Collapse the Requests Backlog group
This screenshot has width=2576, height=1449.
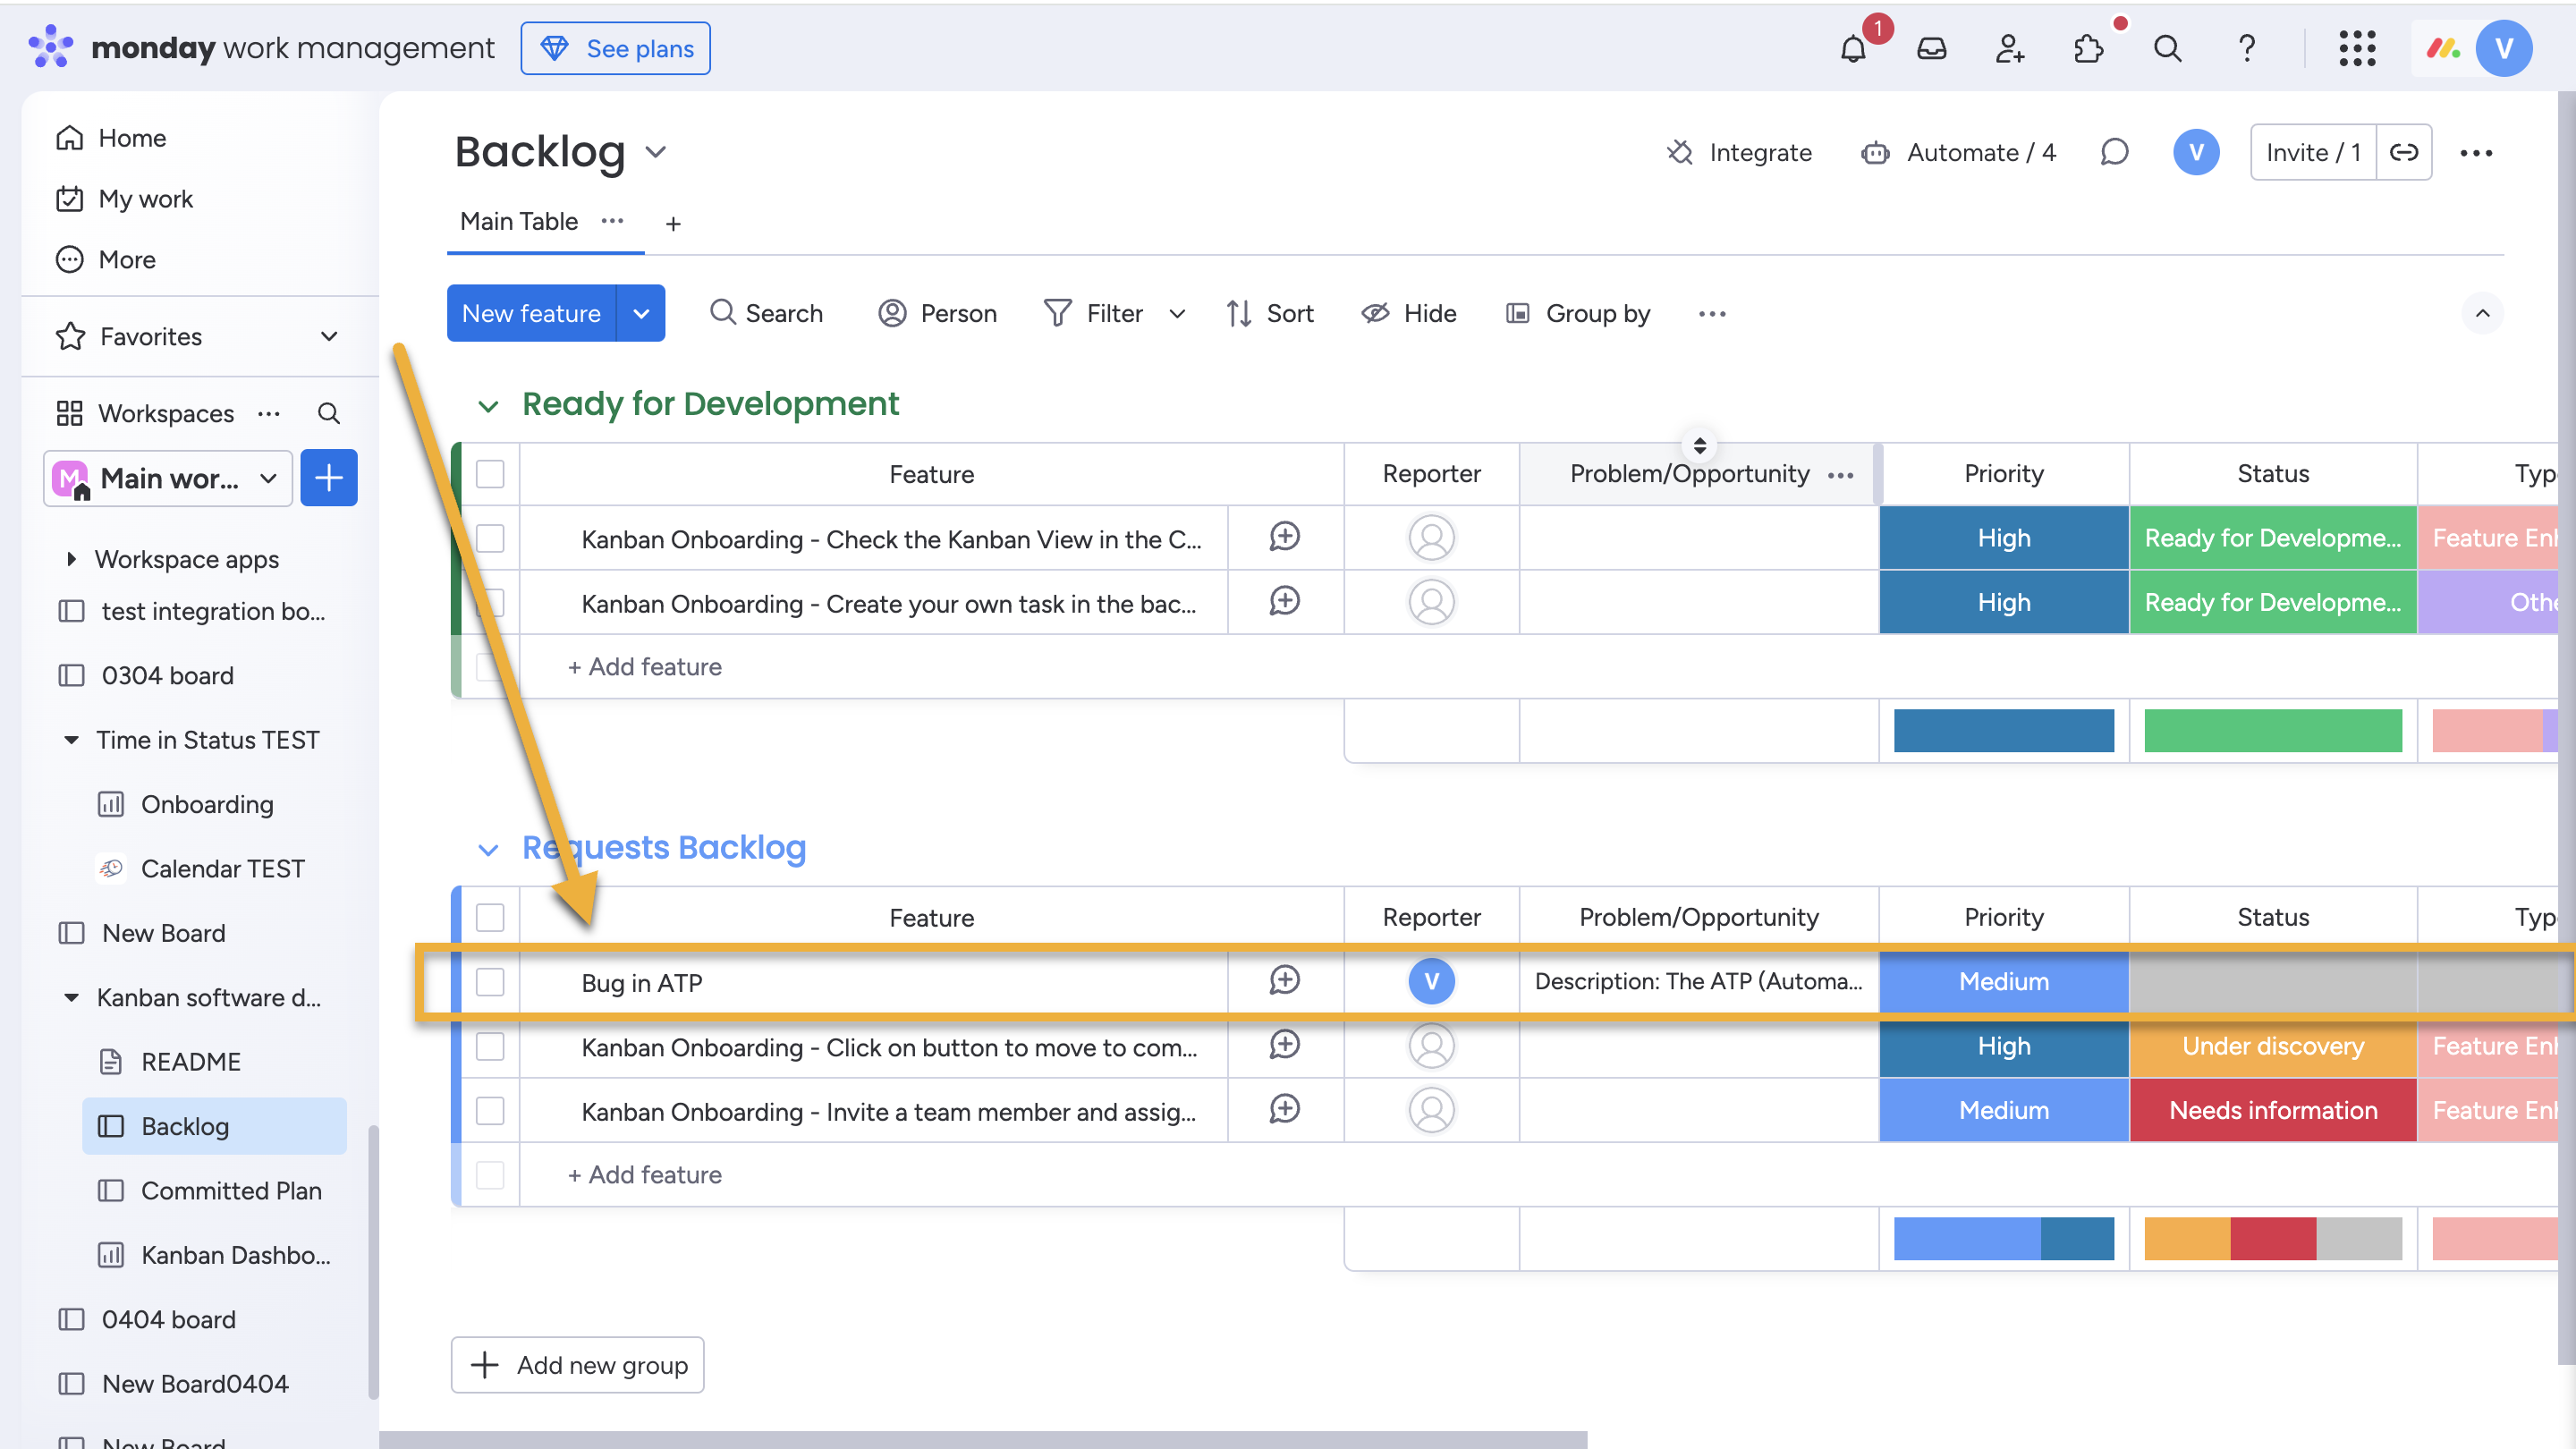tap(488, 849)
